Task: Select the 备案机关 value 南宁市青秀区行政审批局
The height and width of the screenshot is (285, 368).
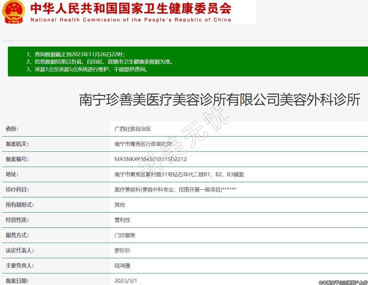Action: click(x=143, y=144)
